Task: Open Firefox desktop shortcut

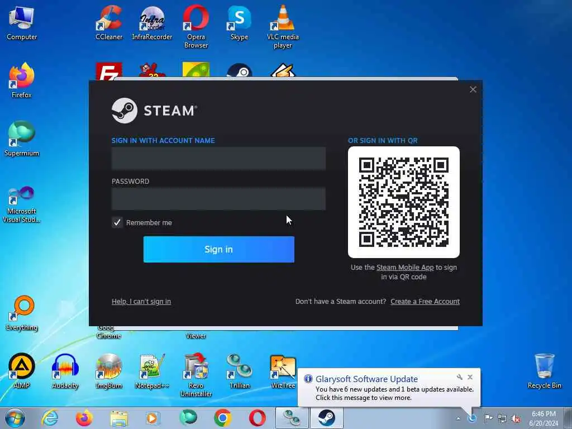Action: point(22,80)
